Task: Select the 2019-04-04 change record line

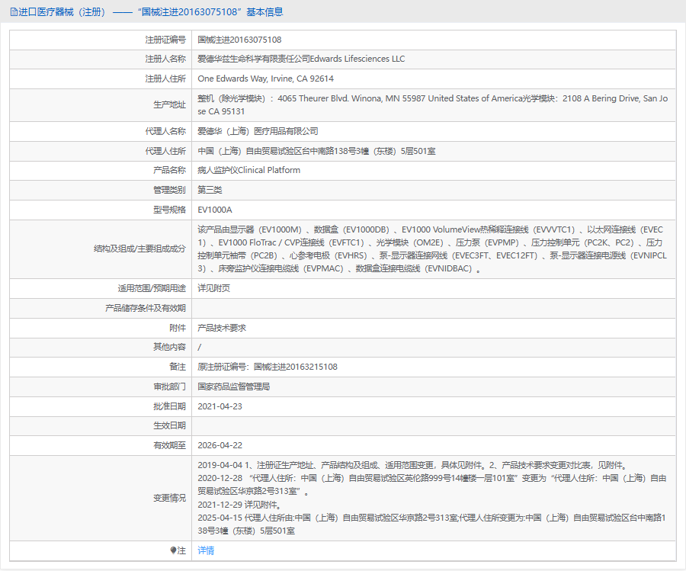Action: click(x=413, y=466)
